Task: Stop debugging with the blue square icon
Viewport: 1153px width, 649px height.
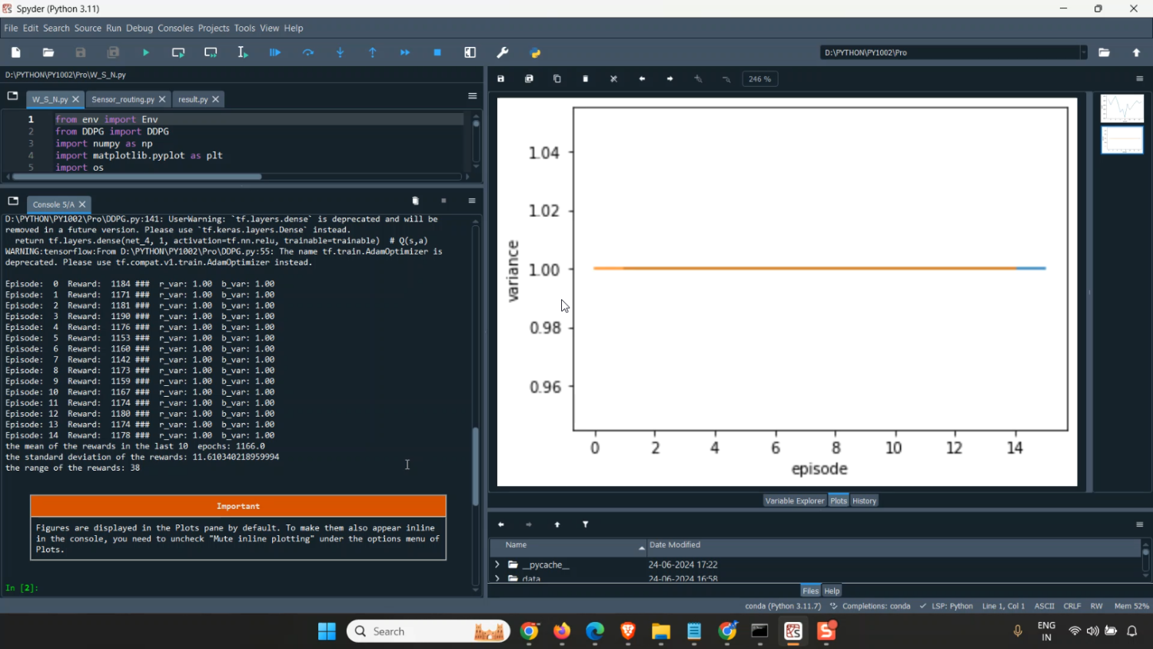Action: pyautogui.click(x=437, y=53)
